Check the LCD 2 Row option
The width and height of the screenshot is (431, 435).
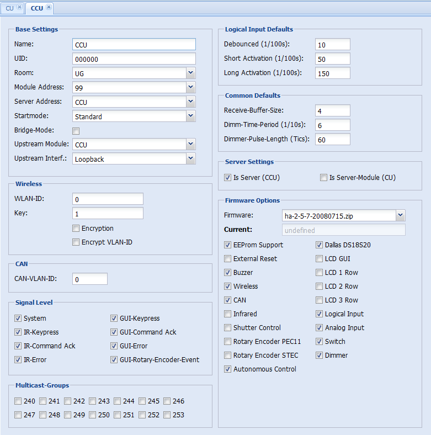(x=319, y=287)
